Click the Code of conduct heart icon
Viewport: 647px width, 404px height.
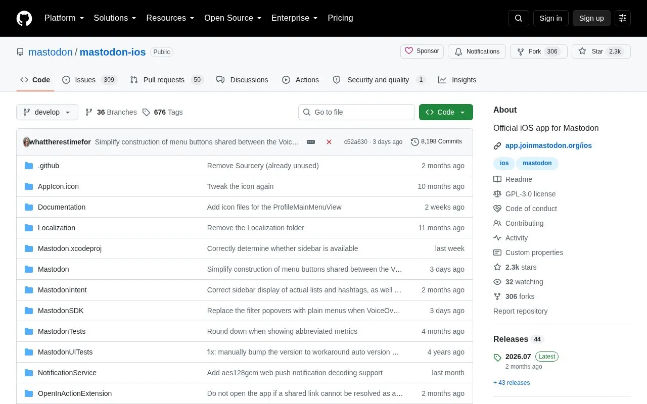[x=497, y=209]
